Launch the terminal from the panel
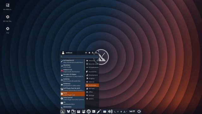202x114 pixels. click(94, 111)
